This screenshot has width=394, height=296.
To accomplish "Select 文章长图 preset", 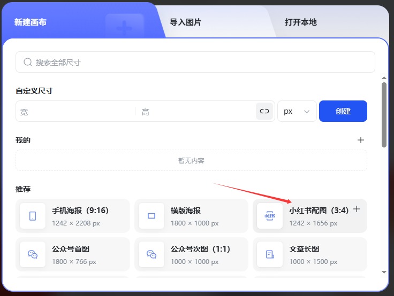I will point(310,254).
